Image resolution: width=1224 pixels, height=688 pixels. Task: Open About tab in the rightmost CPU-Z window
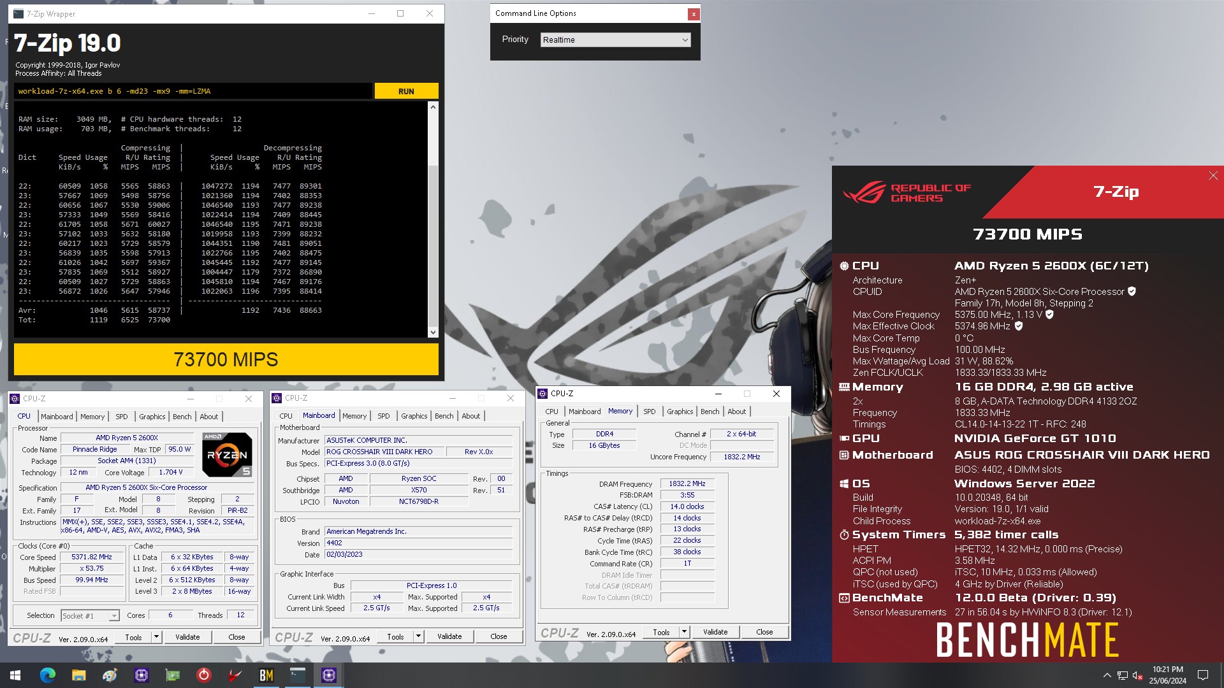tap(736, 412)
